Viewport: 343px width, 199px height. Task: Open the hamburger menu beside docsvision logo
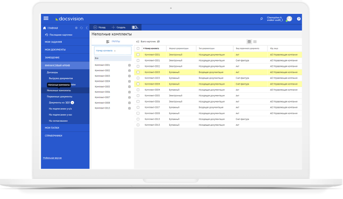(46, 18)
